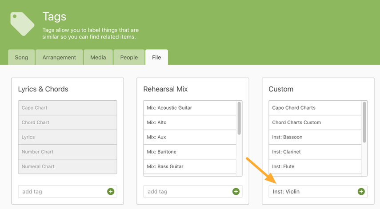
Task: Select the Number Chart tag
Action: [x=68, y=152]
